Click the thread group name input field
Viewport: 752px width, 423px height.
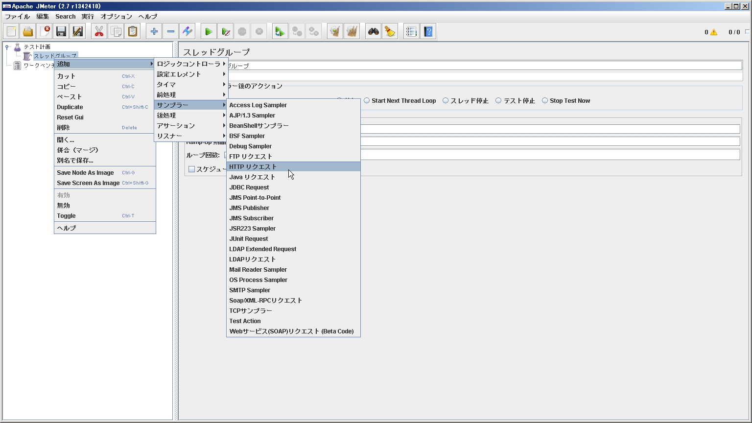(484, 66)
